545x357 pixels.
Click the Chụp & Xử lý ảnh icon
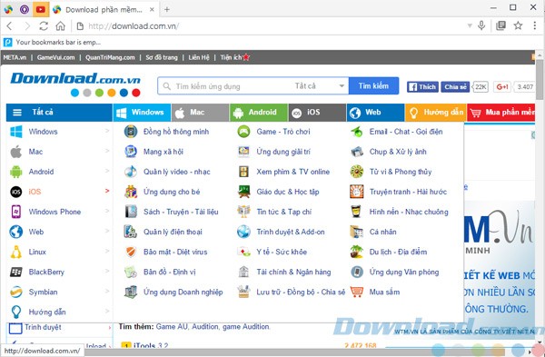357,152
